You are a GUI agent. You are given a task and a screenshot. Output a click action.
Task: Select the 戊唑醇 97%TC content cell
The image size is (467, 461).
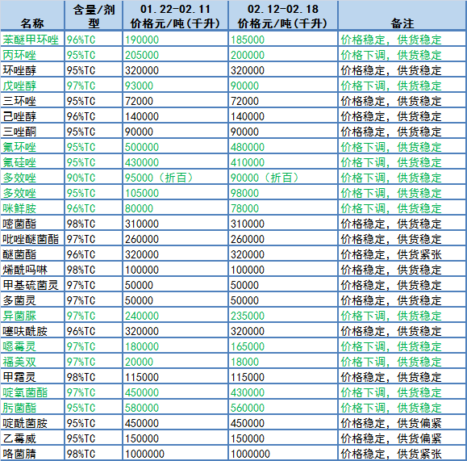pyautogui.click(x=94, y=86)
